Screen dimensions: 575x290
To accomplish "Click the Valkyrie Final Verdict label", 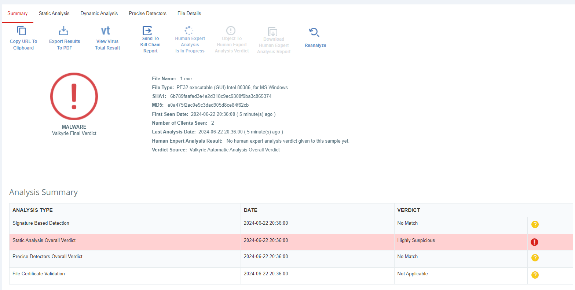I will pos(74,133).
